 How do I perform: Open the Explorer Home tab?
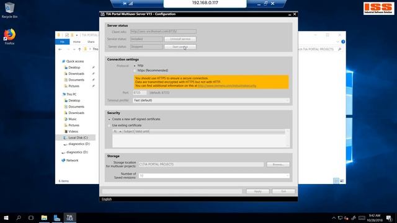pos(76,42)
